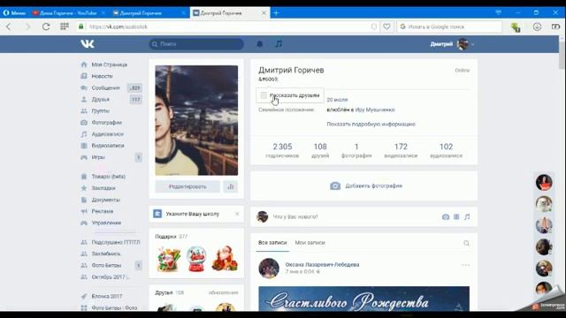Switch to the Все записи tab
This screenshot has height=318, width=566.
point(272,243)
